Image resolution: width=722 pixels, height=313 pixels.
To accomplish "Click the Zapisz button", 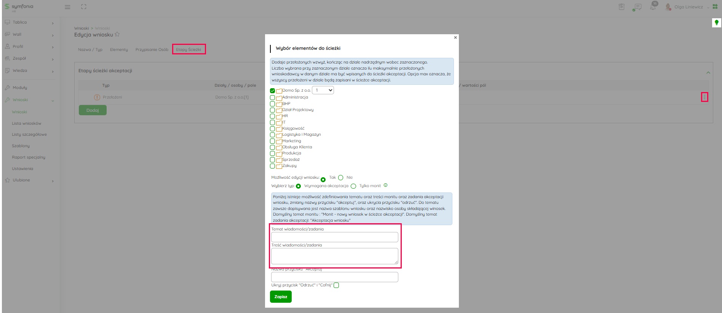I will click(281, 297).
